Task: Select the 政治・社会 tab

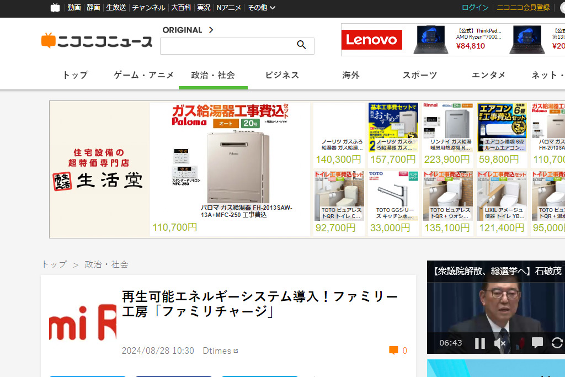Action: [213, 75]
